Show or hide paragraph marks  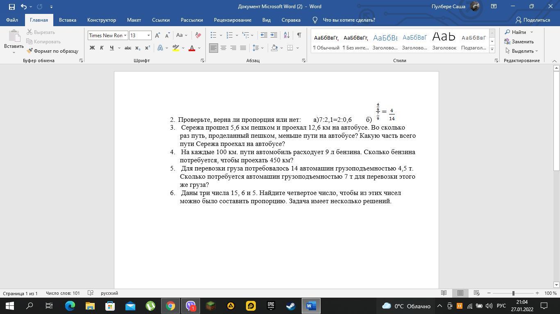pos(299,35)
